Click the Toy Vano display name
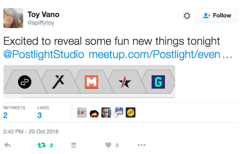Viewport: 241px width, 154px height. [x=44, y=14]
